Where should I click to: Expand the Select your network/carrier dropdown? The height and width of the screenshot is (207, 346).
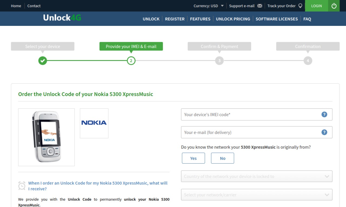tap(257, 195)
